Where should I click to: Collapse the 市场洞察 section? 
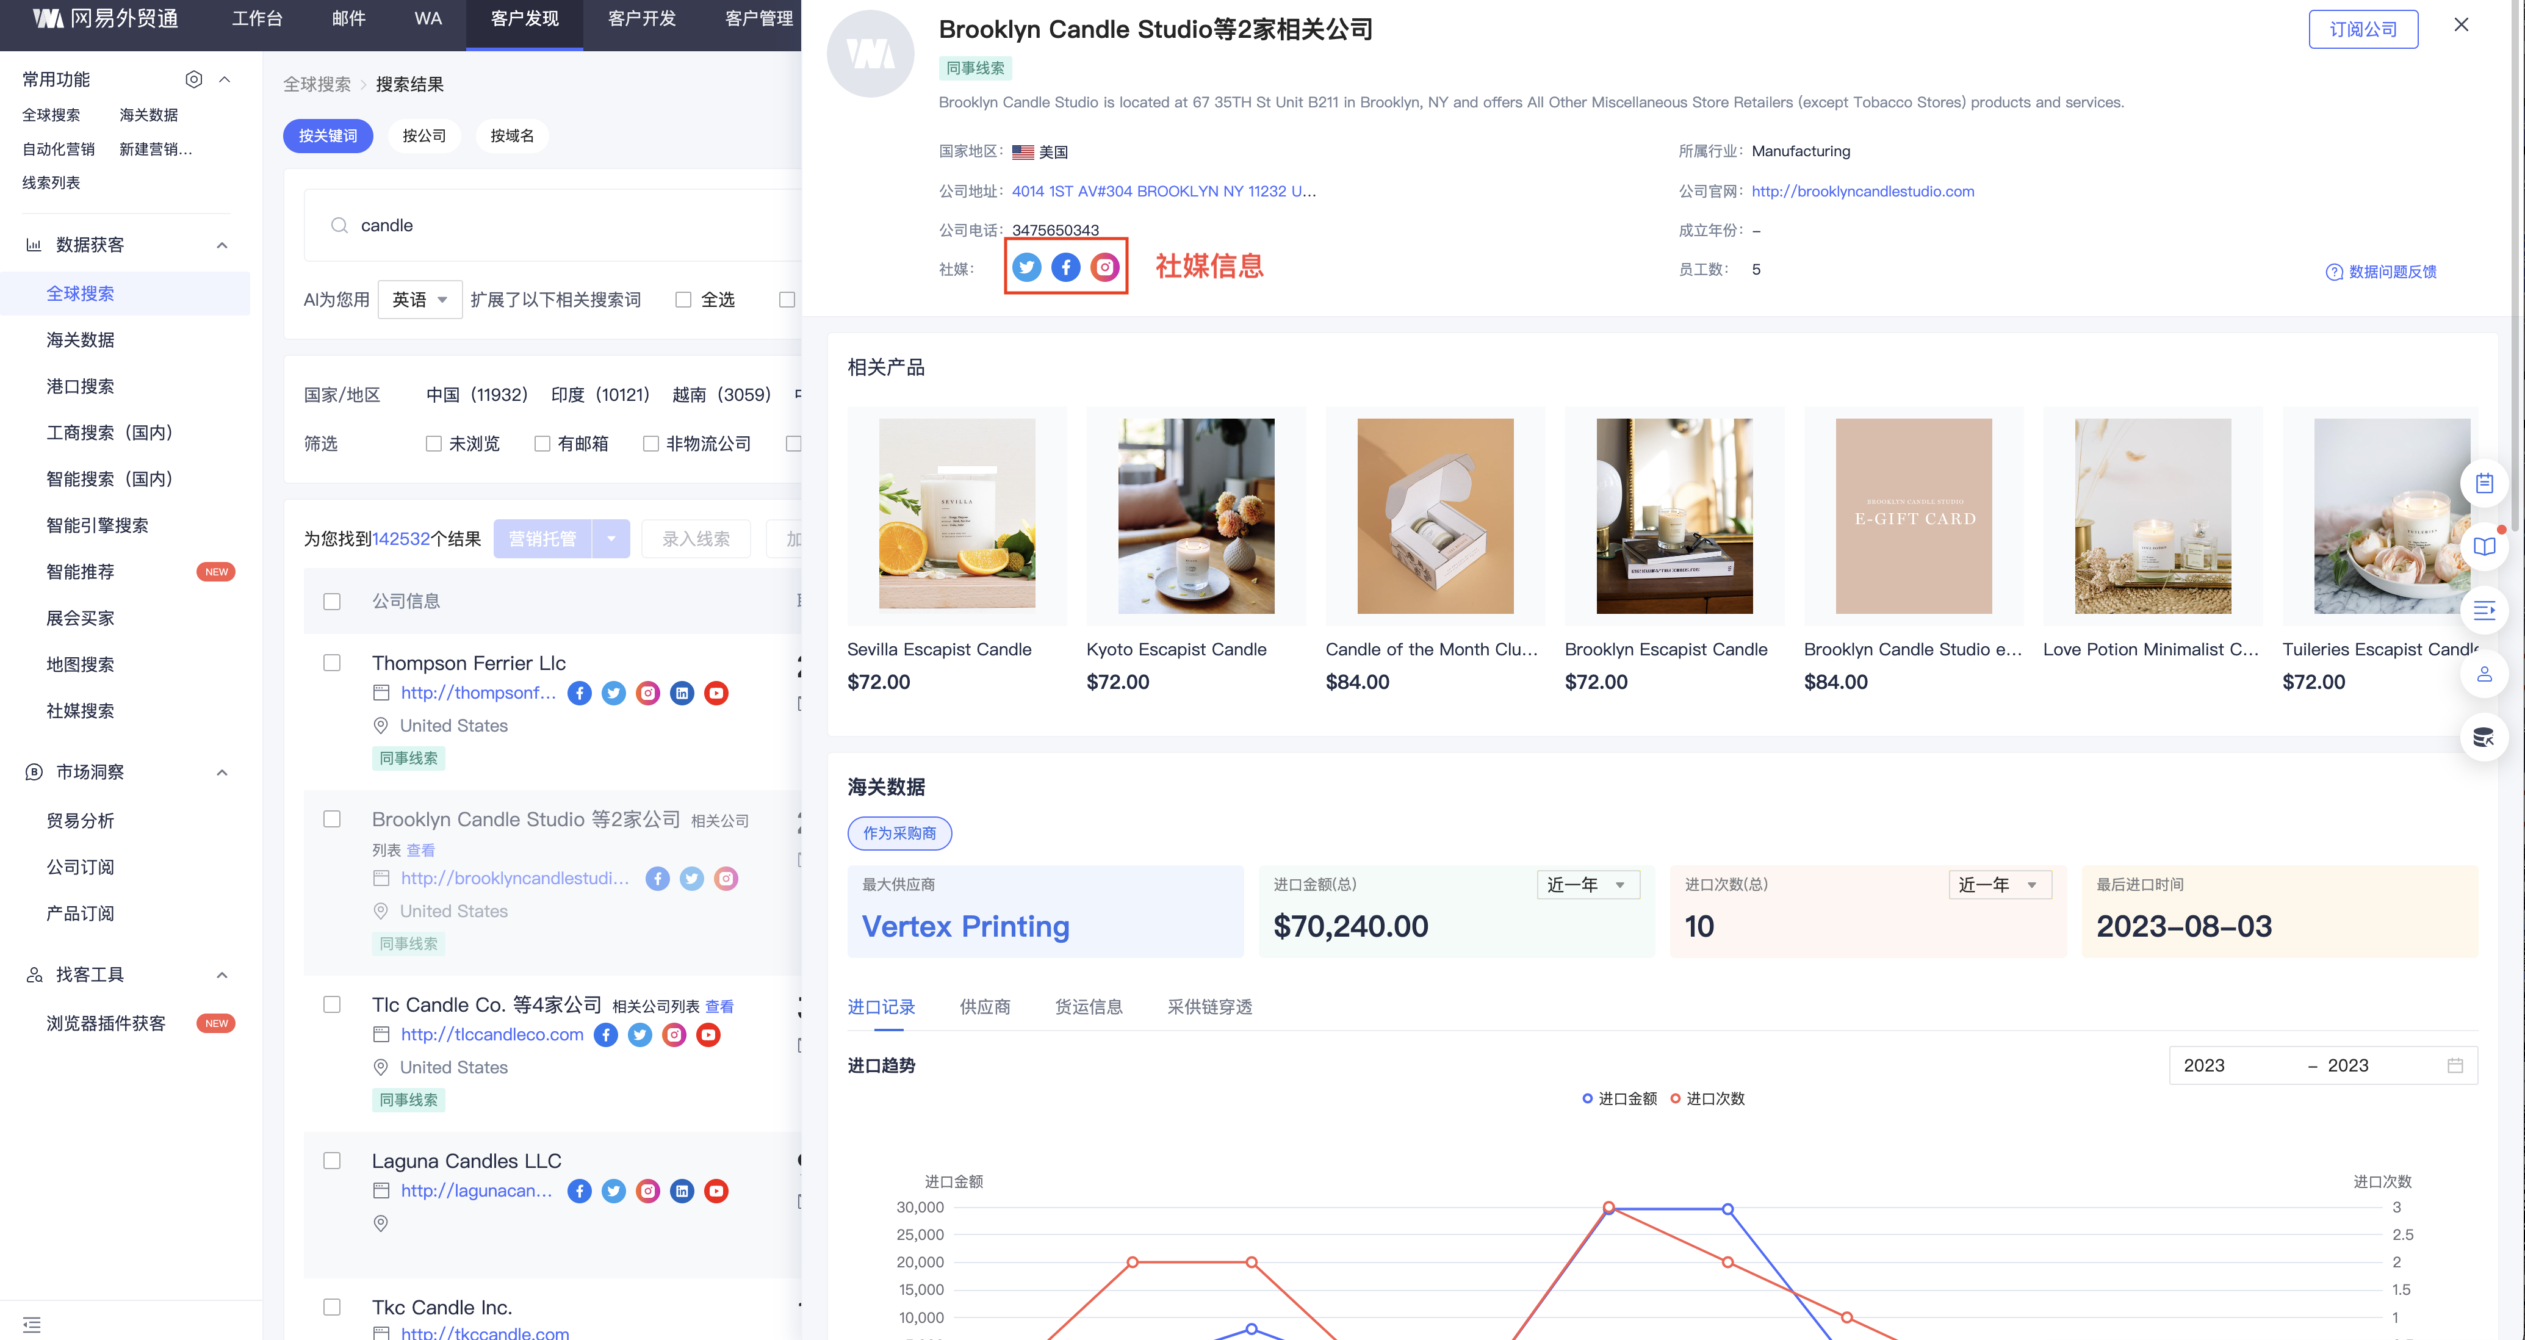point(223,773)
